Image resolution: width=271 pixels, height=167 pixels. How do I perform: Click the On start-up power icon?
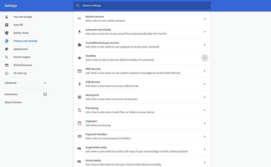tap(7, 73)
